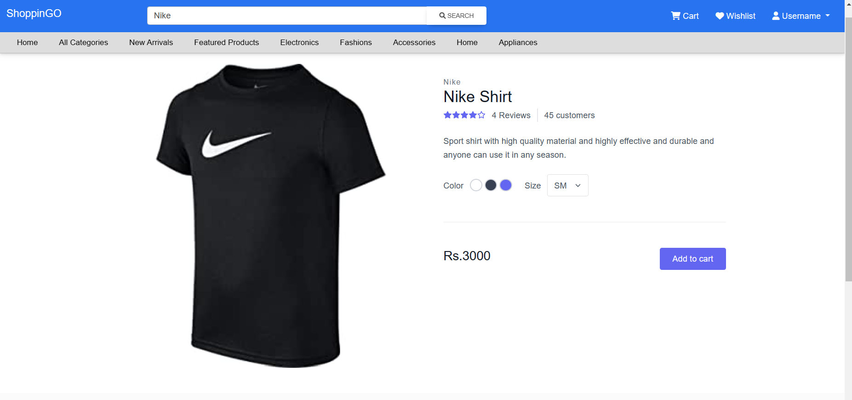
Task: Browse New Arrivals
Action: [151, 42]
